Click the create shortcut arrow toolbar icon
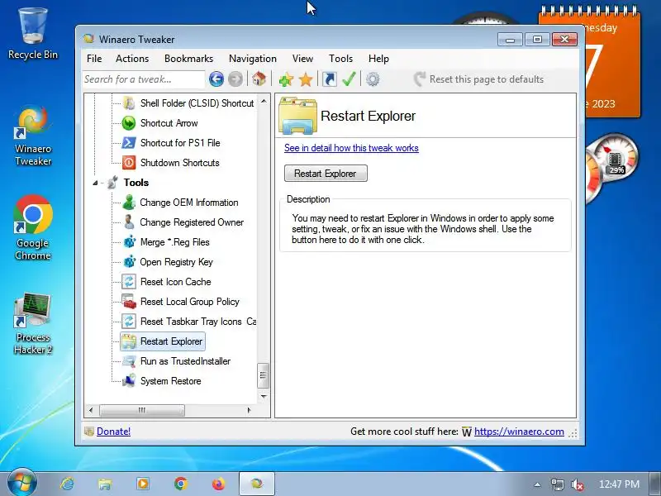The width and height of the screenshot is (661, 496). tap(329, 79)
